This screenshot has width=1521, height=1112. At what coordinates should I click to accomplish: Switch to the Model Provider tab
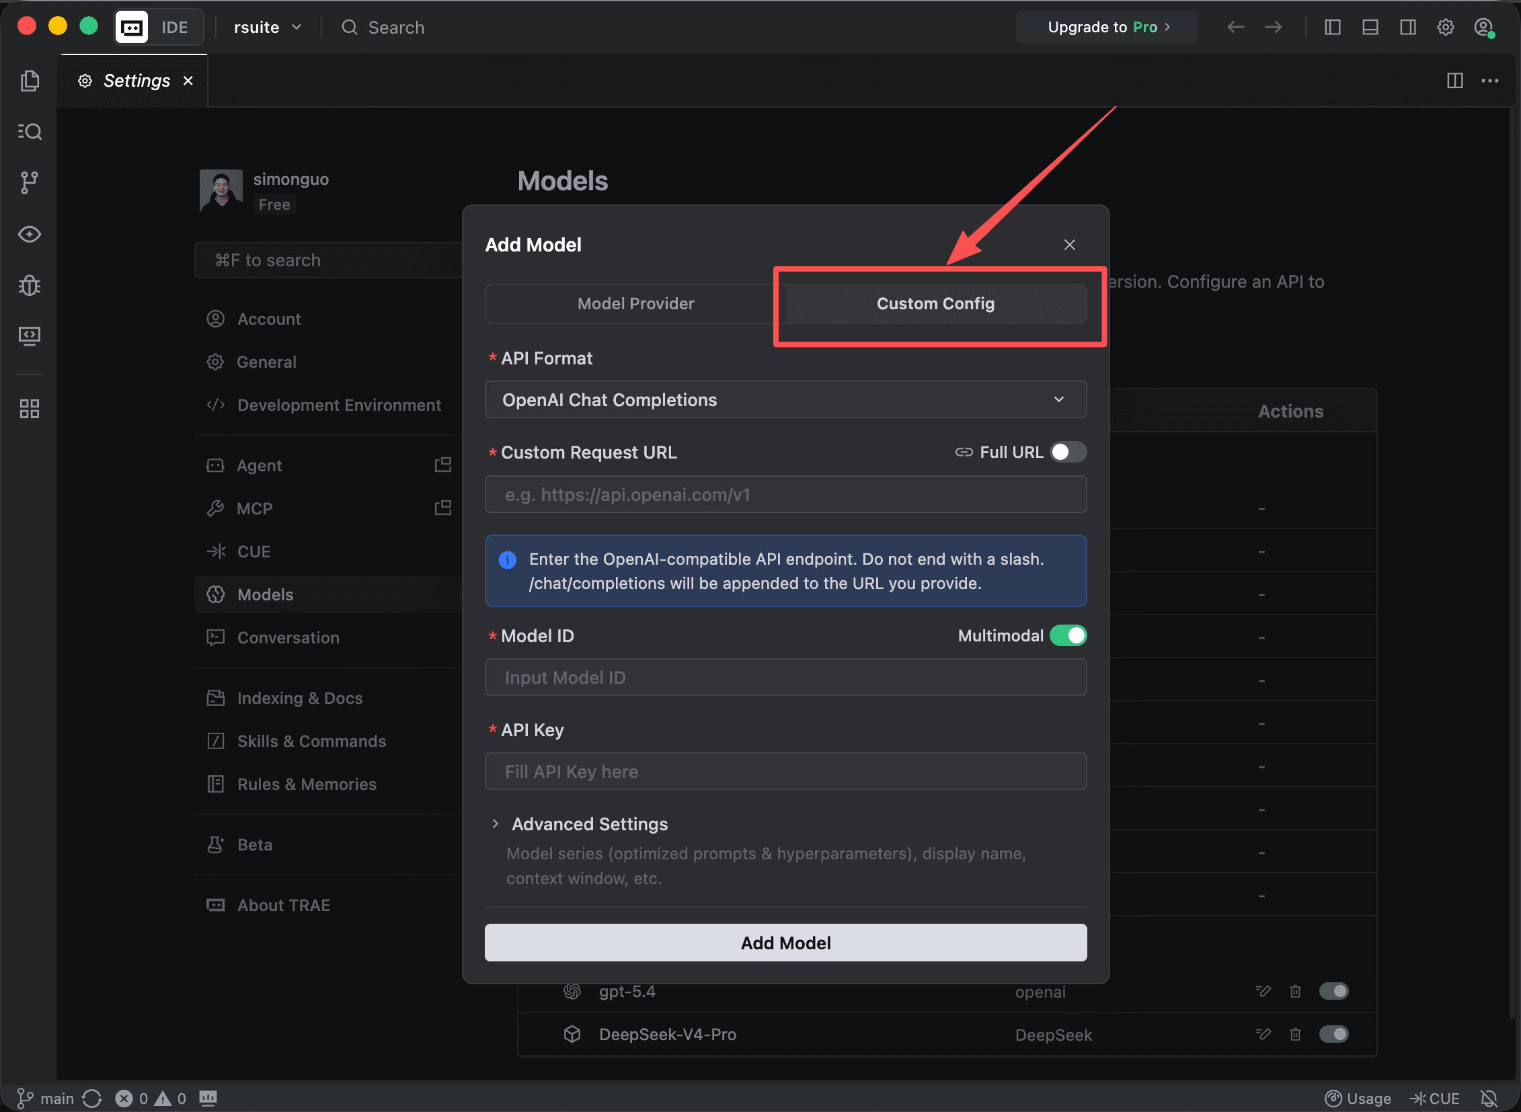pyautogui.click(x=635, y=304)
